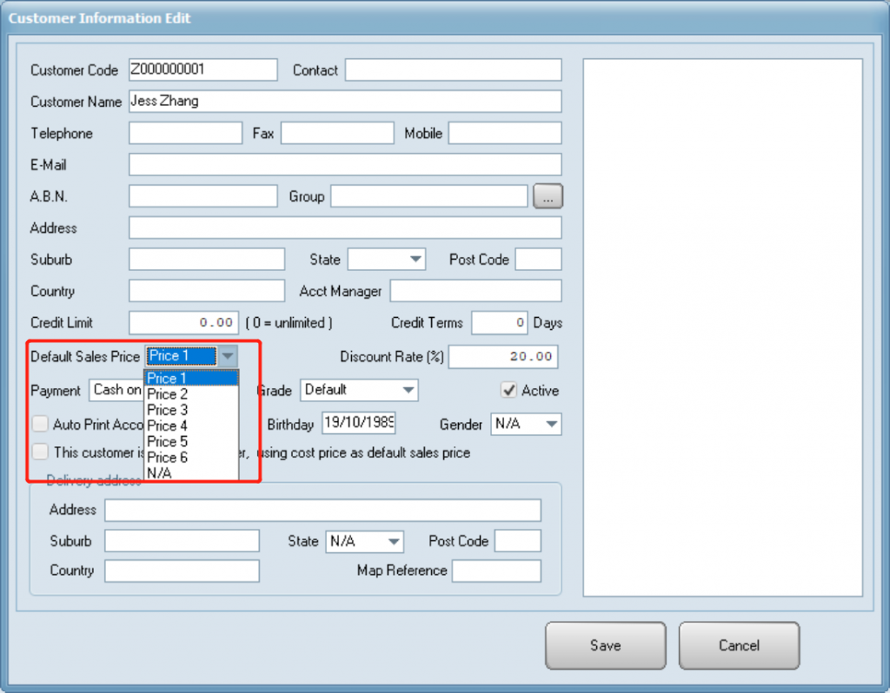This screenshot has width=890, height=693.
Task: Expand the Grade dropdown
Action: [407, 391]
